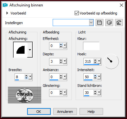Click the randomize parameters dice icon
Viewport: 127px width, 119px height.
coord(109,23)
